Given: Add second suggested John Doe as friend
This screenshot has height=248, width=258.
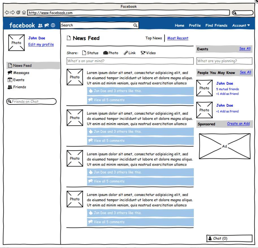Looking at the screenshot, I should pos(227,111).
